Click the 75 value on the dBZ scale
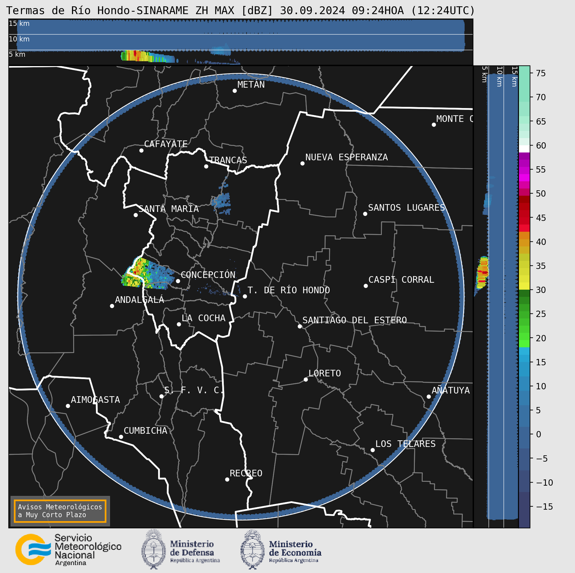The width and height of the screenshot is (575, 573). pos(541,73)
